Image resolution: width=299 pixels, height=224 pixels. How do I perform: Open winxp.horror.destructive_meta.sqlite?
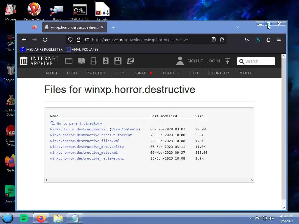click(87, 147)
